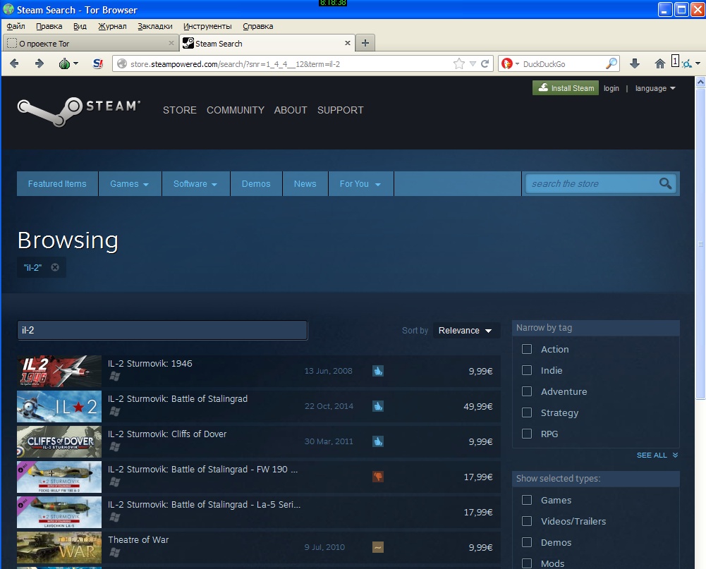The width and height of the screenshot is (706, 569).
Task: Click the positive review icon for IL-2 Sturmovik: 1946
Action: (378, 371)
